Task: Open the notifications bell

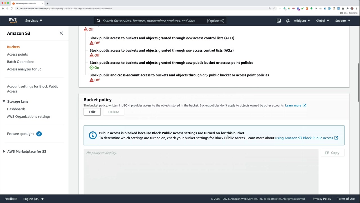Action: [x=287, y=21]
